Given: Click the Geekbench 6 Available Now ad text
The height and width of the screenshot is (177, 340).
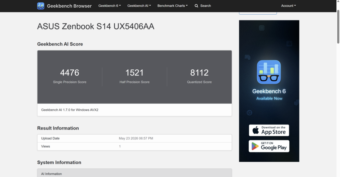Looking at the screenshot, I should 269,95.
